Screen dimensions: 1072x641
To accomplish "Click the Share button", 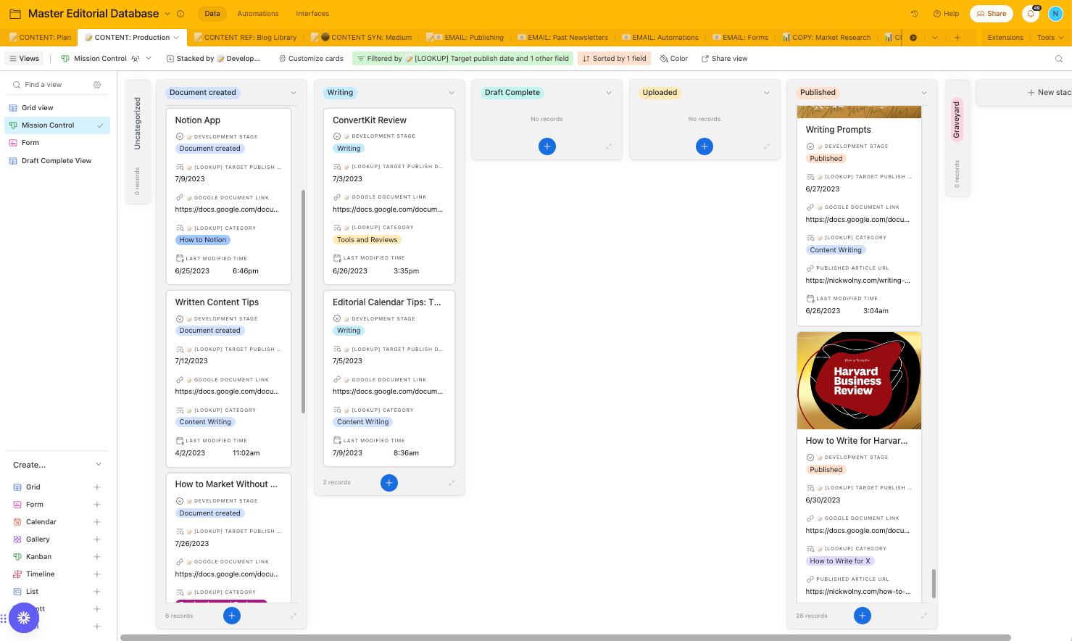I will (x=992, y=14).
